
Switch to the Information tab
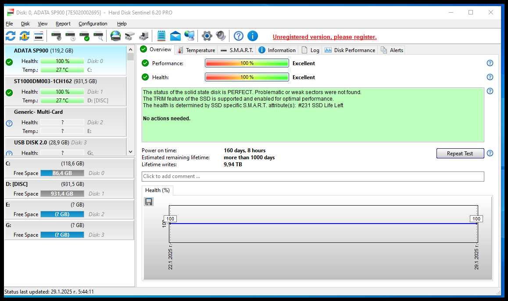[x=277, y=50]
